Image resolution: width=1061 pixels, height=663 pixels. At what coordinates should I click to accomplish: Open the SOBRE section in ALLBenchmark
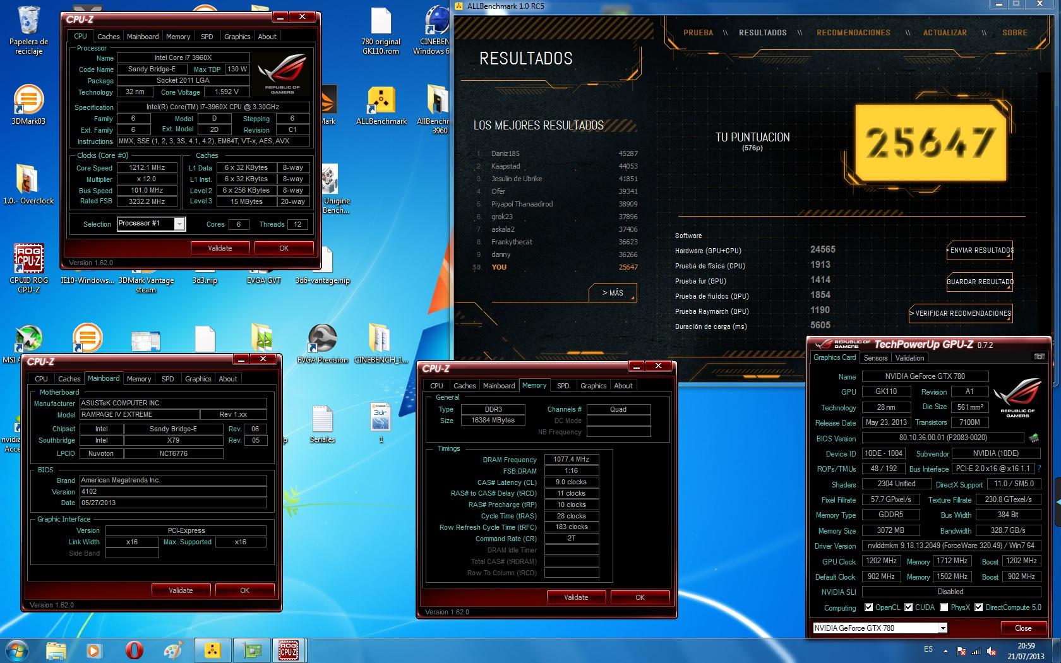(x=1014, y=32)
